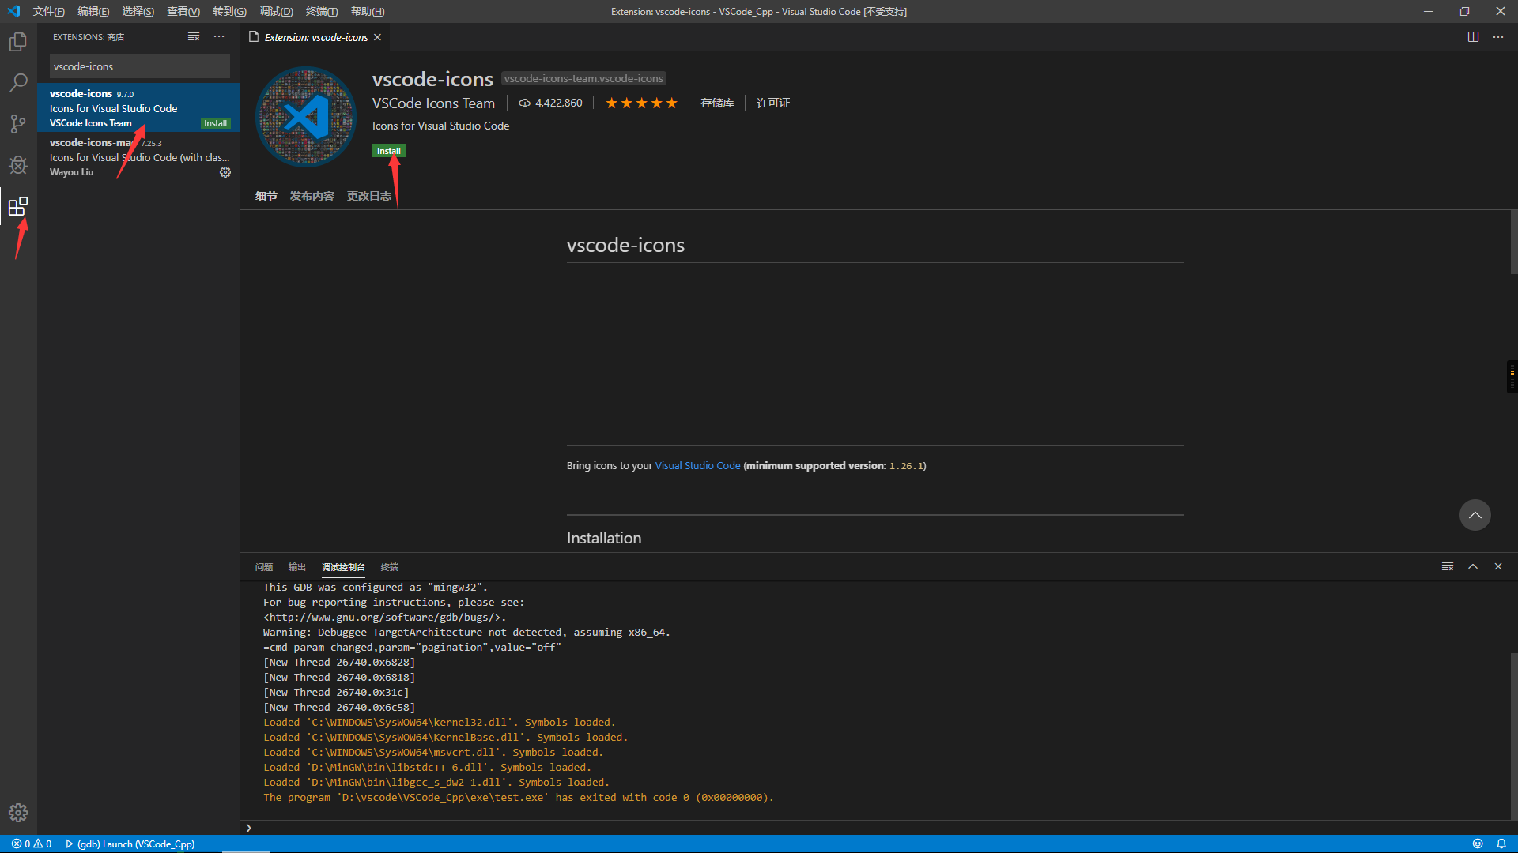Switch to the 细节 details tab

[266, 196]
